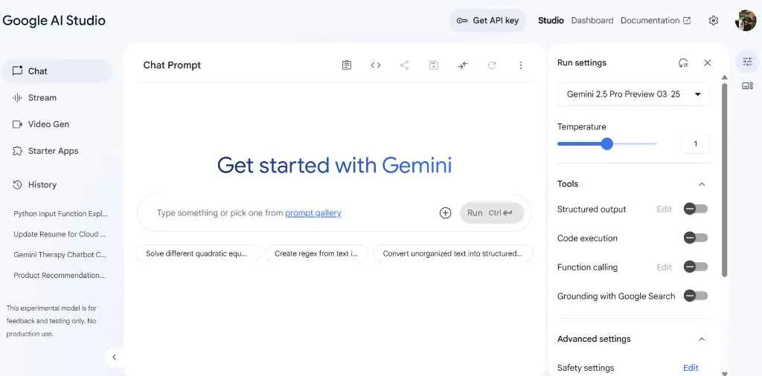Screen dimensions: 762x376
Task: Toggle Grounding with Google Search switch
Action: 696,296
